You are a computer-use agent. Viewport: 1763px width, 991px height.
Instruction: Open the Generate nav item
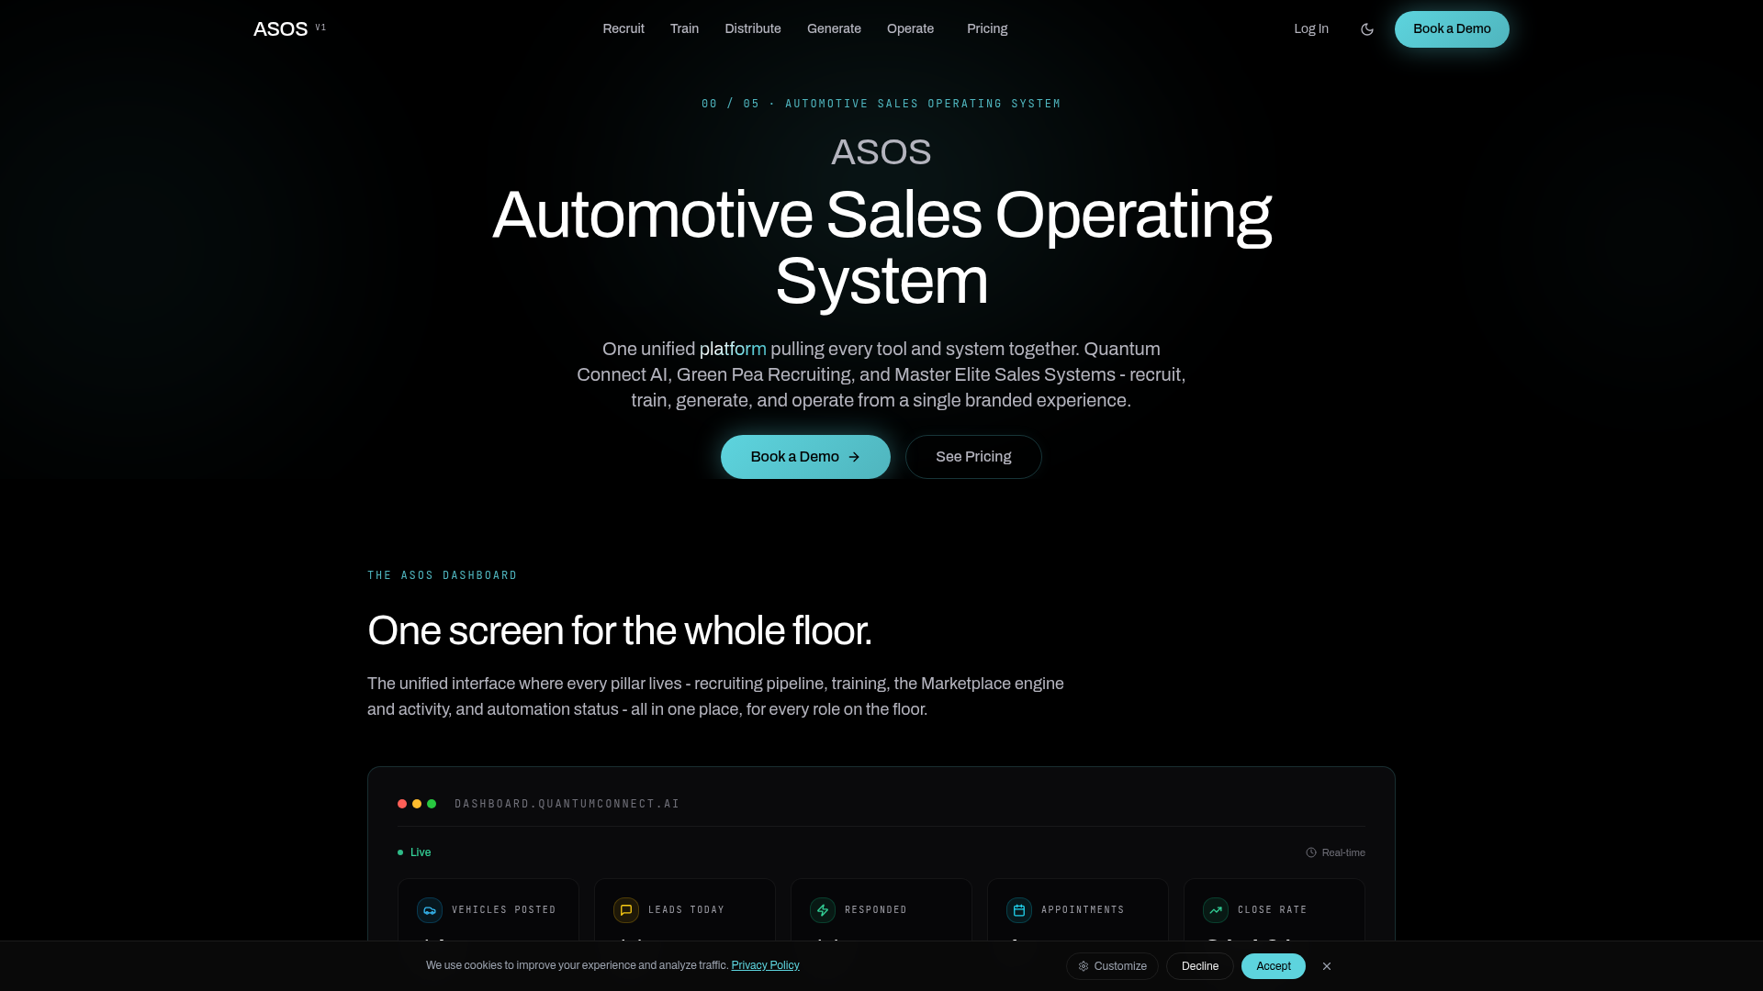point(834,29)
